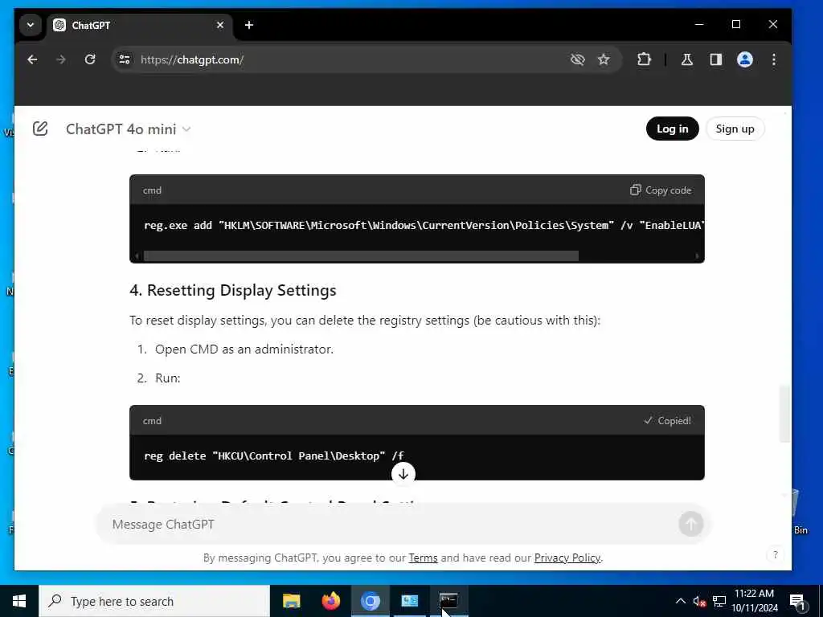Click the taskbar search box
Viewport: 823px width, 617px height.
pos(154,601)
